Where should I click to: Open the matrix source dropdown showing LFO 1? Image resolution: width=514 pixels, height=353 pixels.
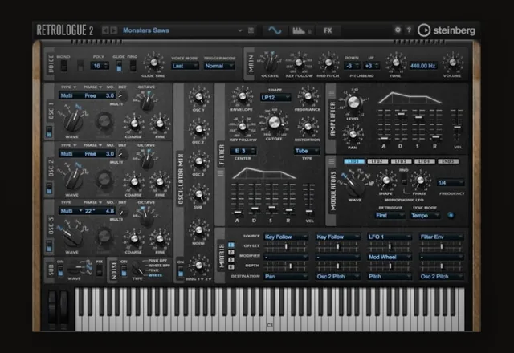[389, 237]
